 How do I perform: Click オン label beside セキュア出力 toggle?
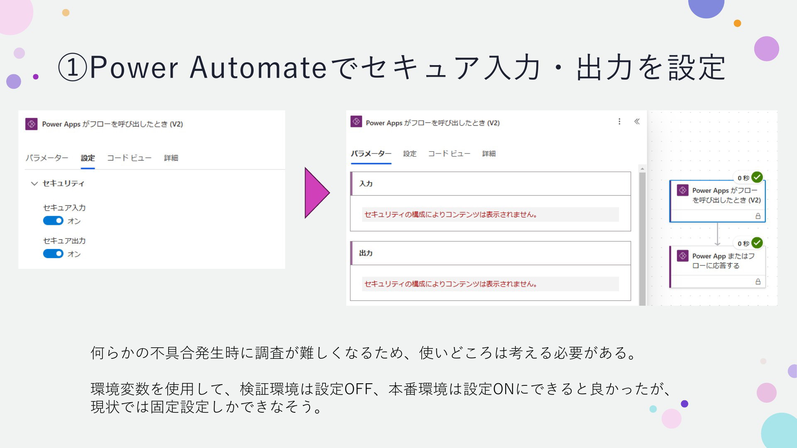click(74, 254)
